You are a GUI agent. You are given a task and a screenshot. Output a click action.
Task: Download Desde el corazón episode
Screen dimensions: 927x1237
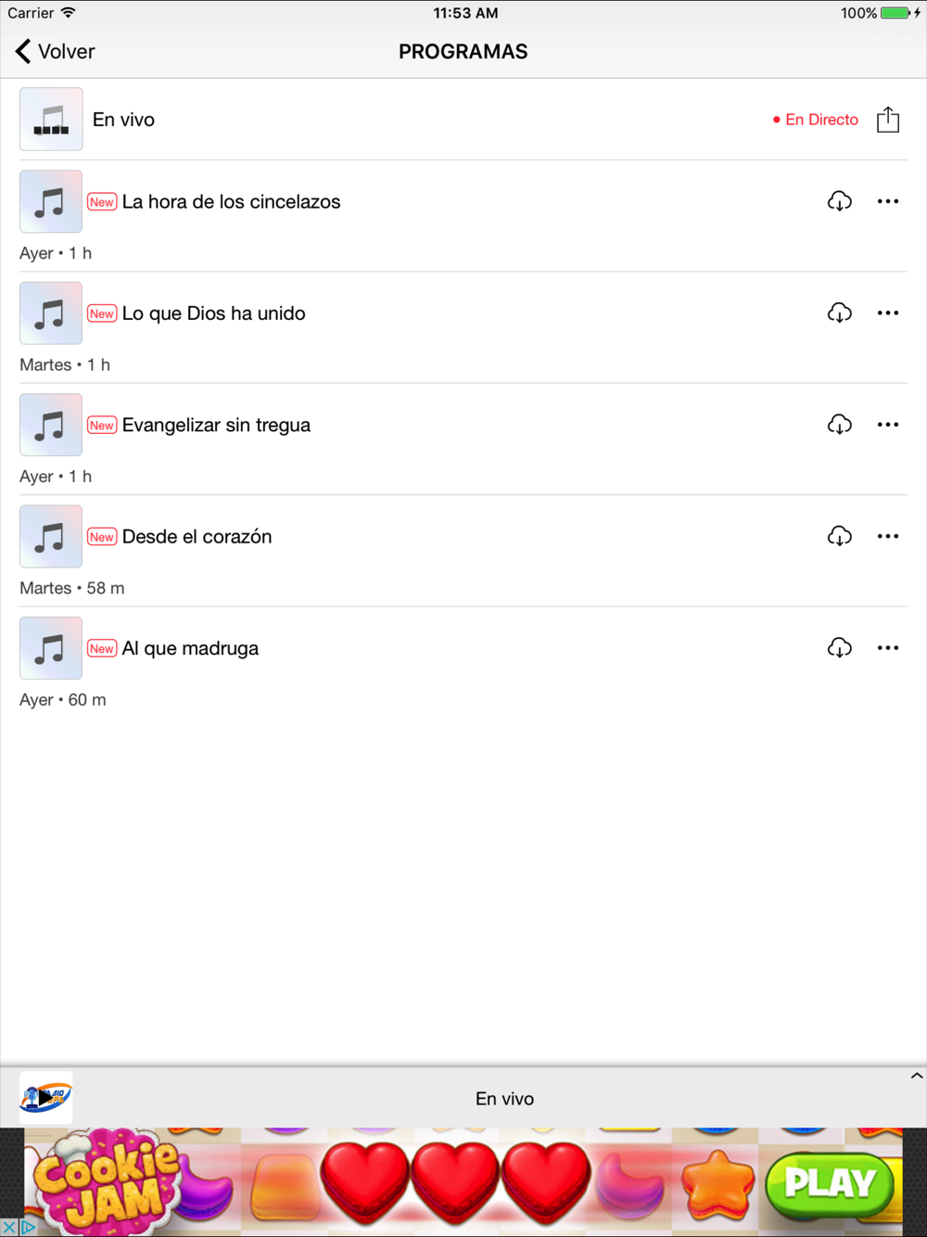[840, 537]
